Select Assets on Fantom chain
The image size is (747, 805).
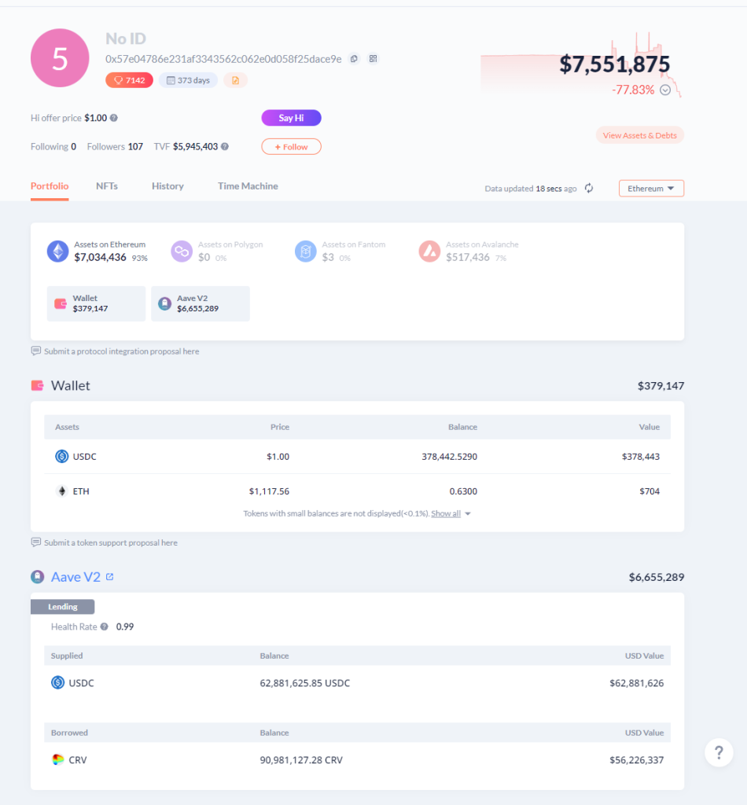click(340, 252)
